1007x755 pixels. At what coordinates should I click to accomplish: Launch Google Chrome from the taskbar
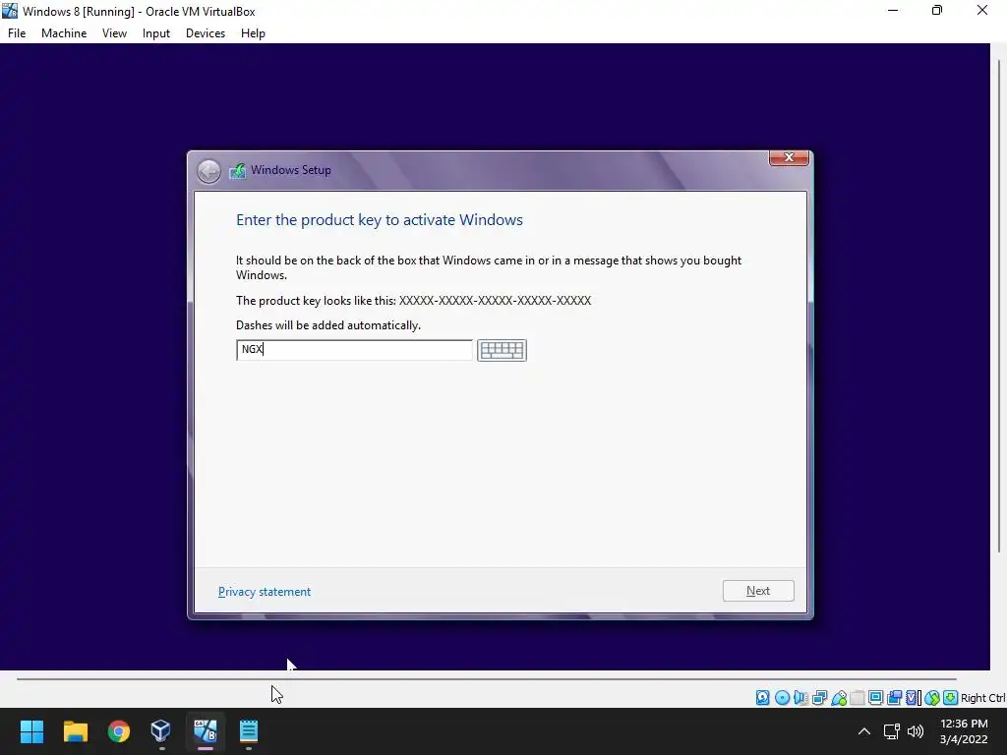[119, 731]
